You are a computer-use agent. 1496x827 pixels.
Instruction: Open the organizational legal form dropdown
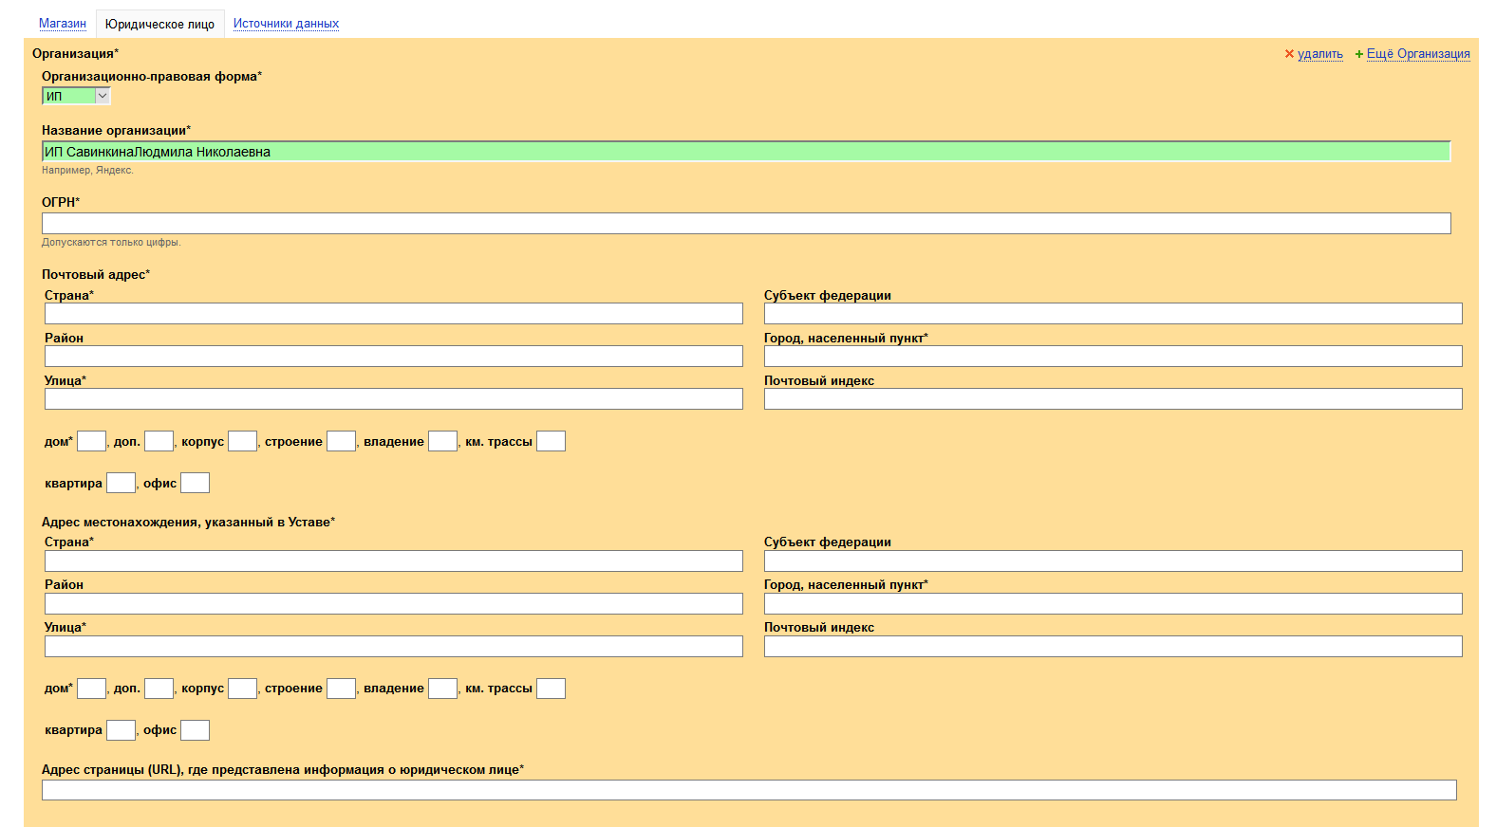coord(76,96)
